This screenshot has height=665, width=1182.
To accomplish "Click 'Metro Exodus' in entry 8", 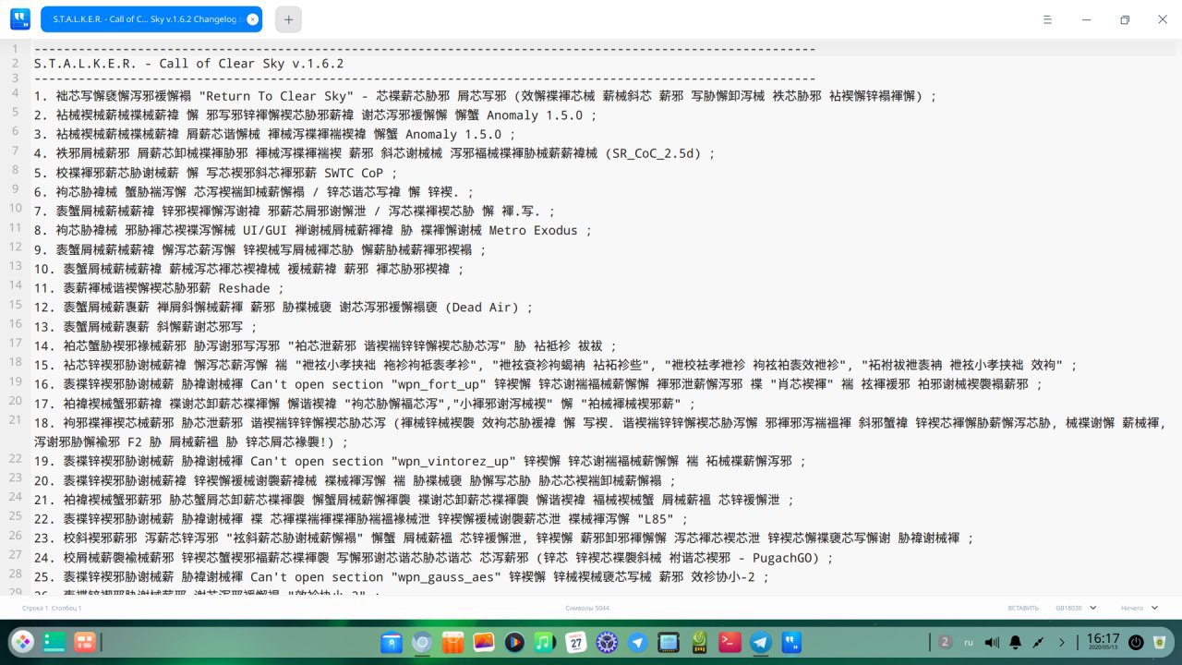I will 532,230.
